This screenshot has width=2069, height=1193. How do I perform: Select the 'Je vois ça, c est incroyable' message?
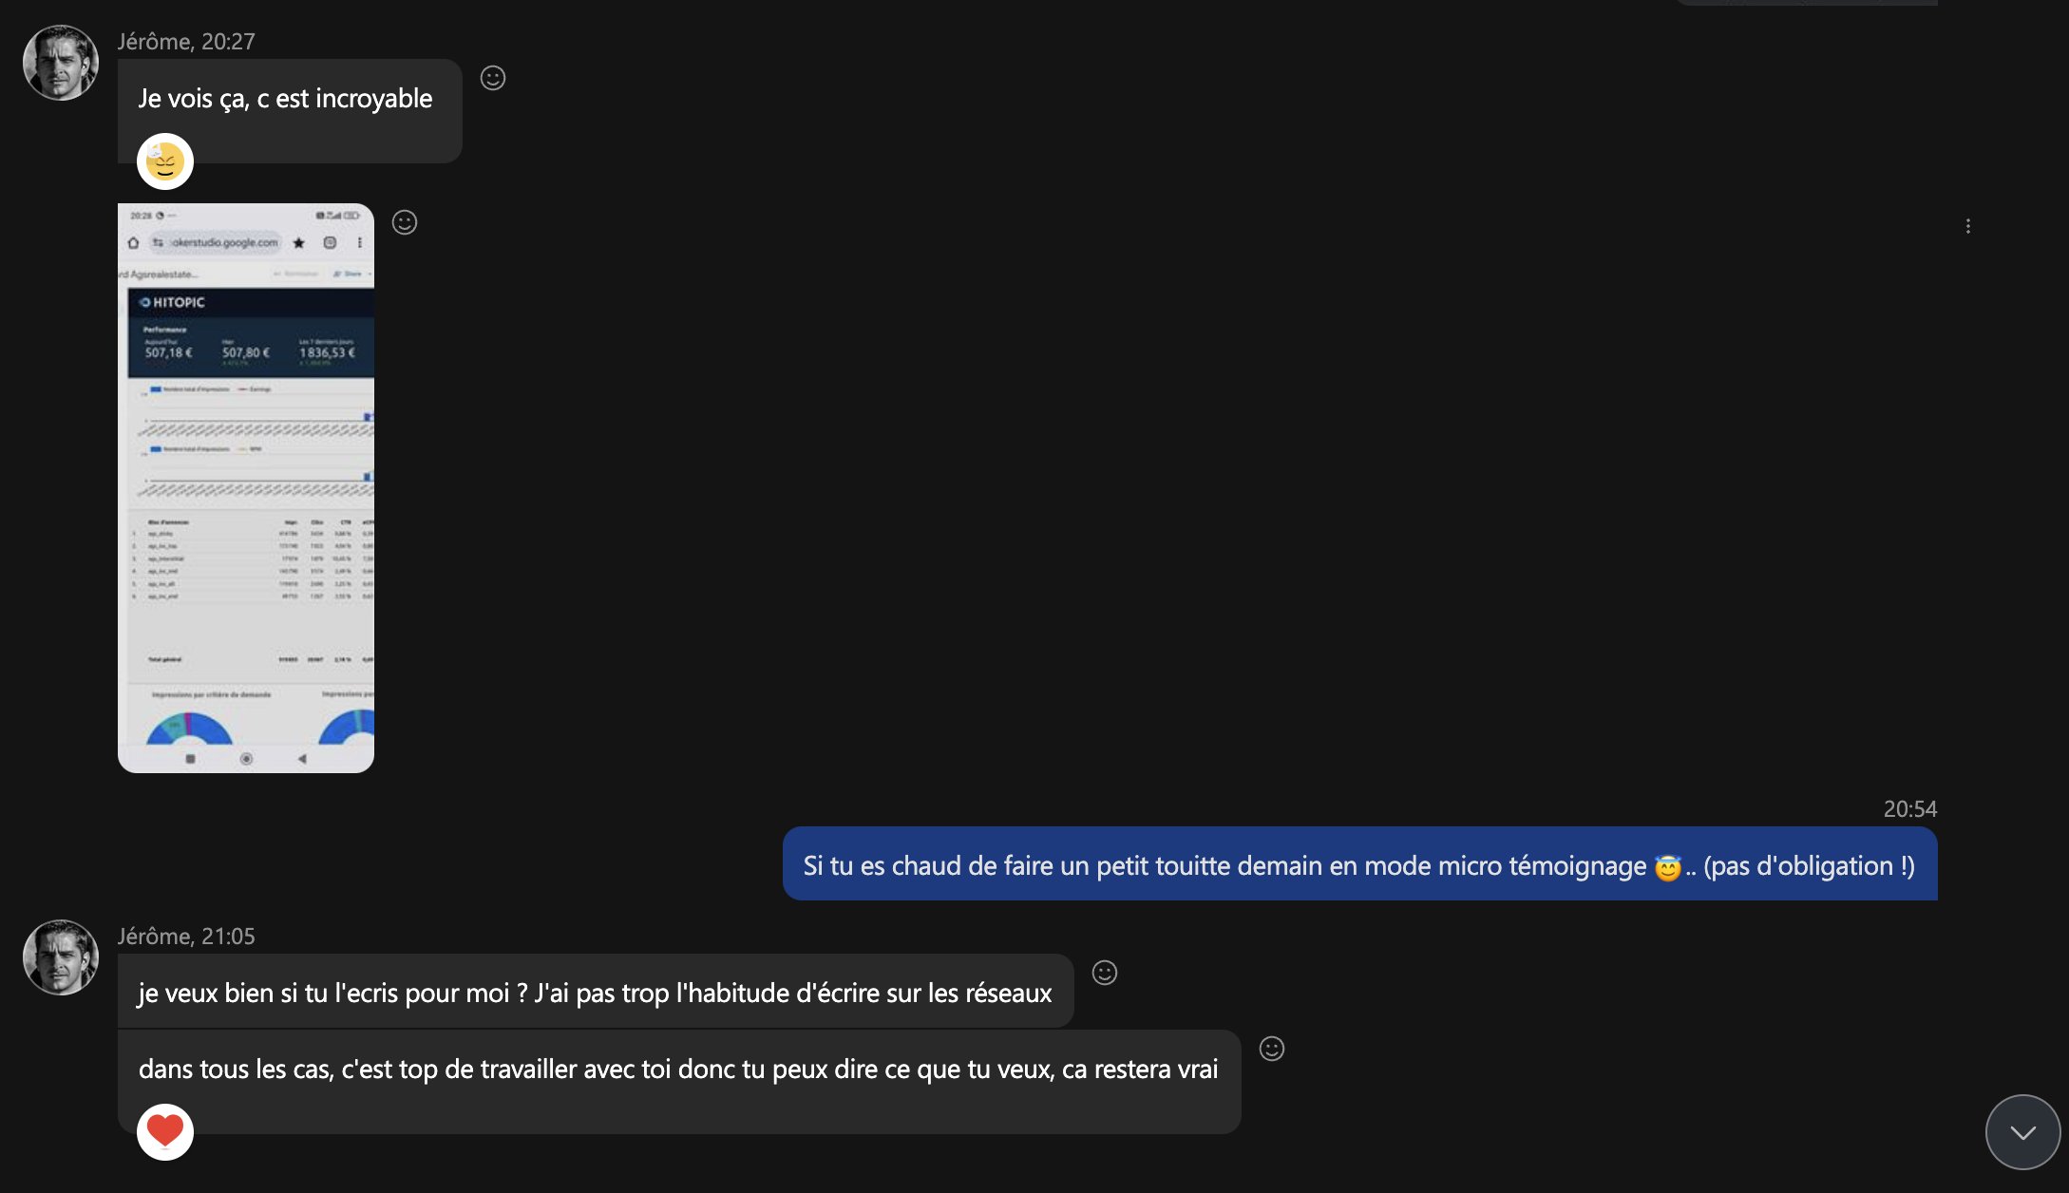285,99
